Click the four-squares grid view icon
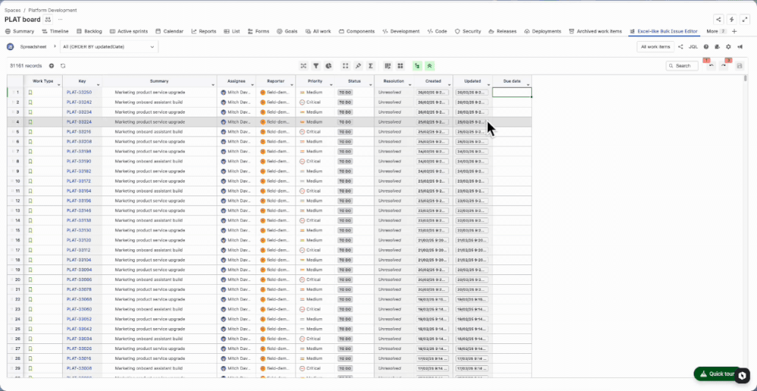The image size is (757, 391). 400,66
